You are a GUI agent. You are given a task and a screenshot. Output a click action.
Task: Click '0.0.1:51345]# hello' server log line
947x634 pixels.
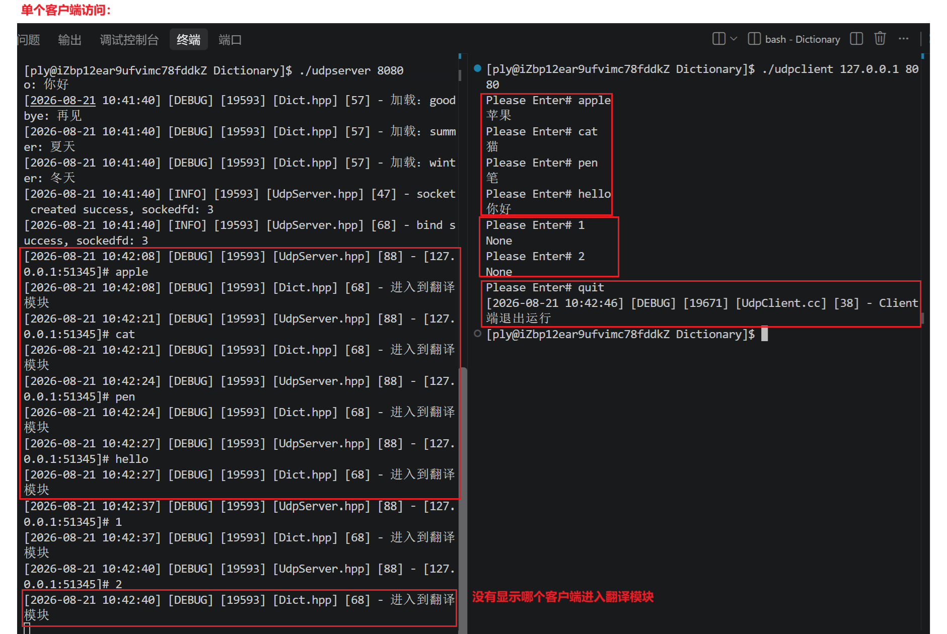[x=86, y=459]
